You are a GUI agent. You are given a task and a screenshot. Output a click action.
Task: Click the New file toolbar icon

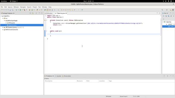(2, 10)
